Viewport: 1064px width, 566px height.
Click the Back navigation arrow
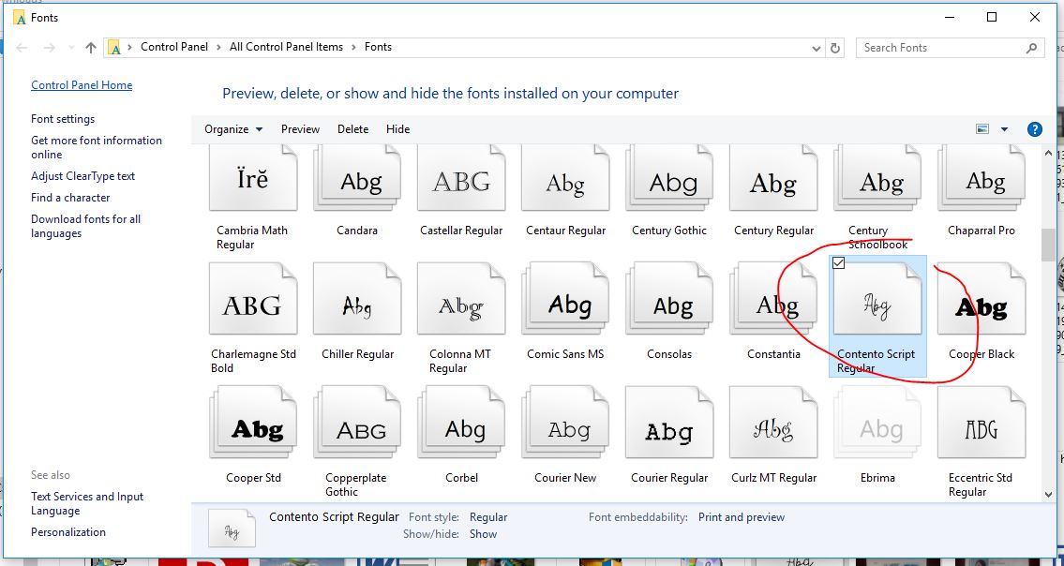(x=22, y=48)
